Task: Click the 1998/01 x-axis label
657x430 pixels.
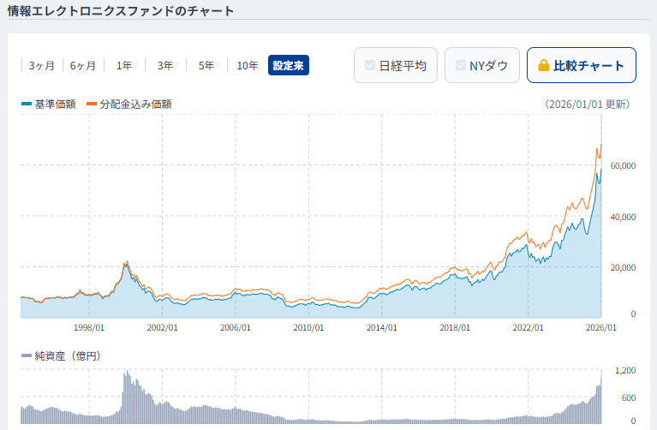Action: pyautogui.click(x=89, y=327)
